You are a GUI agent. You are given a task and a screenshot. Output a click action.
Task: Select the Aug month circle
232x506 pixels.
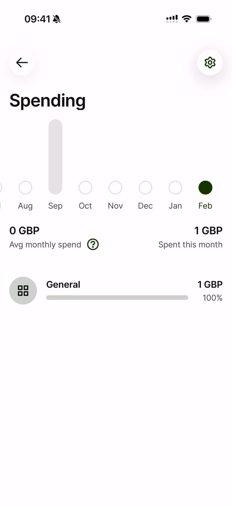click(x=25, y=188)
